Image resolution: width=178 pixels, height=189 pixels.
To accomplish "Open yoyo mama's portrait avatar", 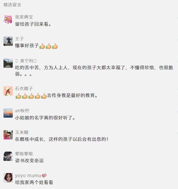I will click(8, 178).
